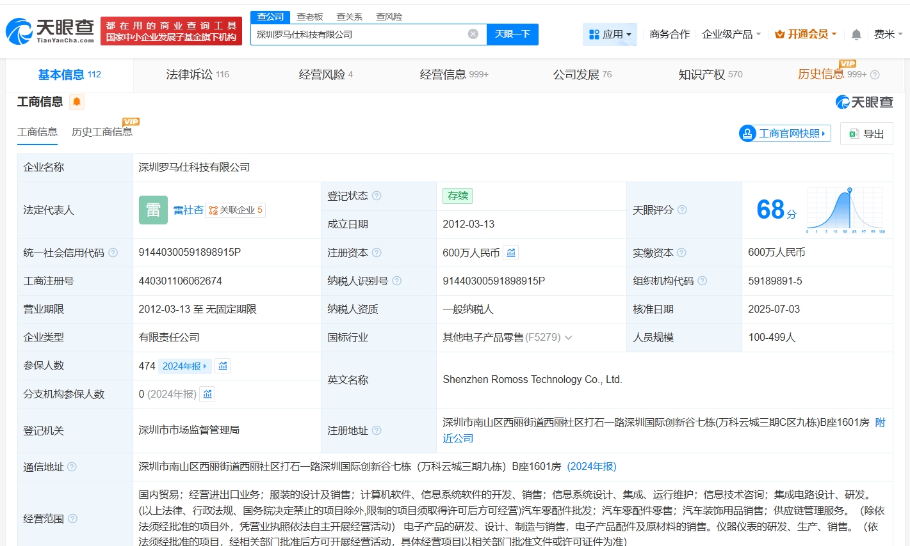
Task: Select the 历史工商信息 sub-tab
Action: tap(102, 132)
